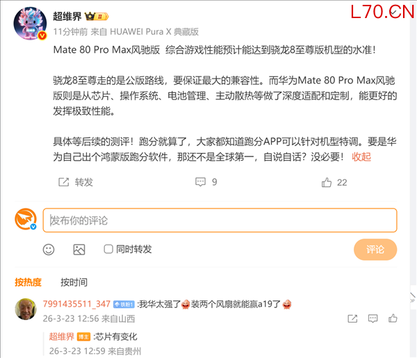The width and height of the screenshot is (417, 358).
Task: Switch to the 按时间 sort tab
Action: [x=74, y=282]
